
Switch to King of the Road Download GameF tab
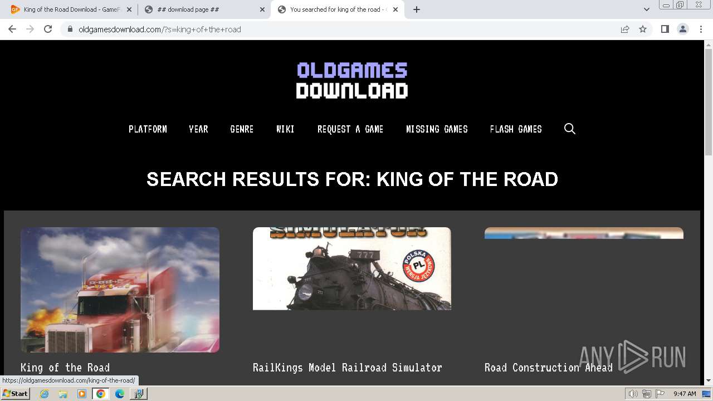point(71,9)
